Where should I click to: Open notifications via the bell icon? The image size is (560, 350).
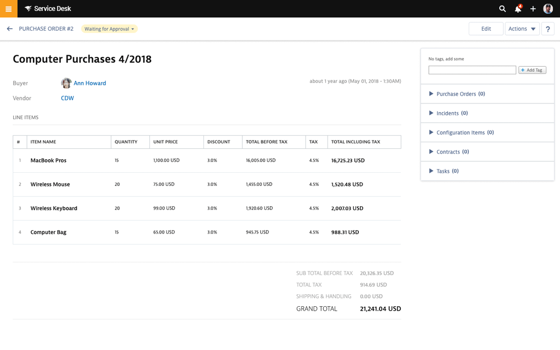pos(517,9)
